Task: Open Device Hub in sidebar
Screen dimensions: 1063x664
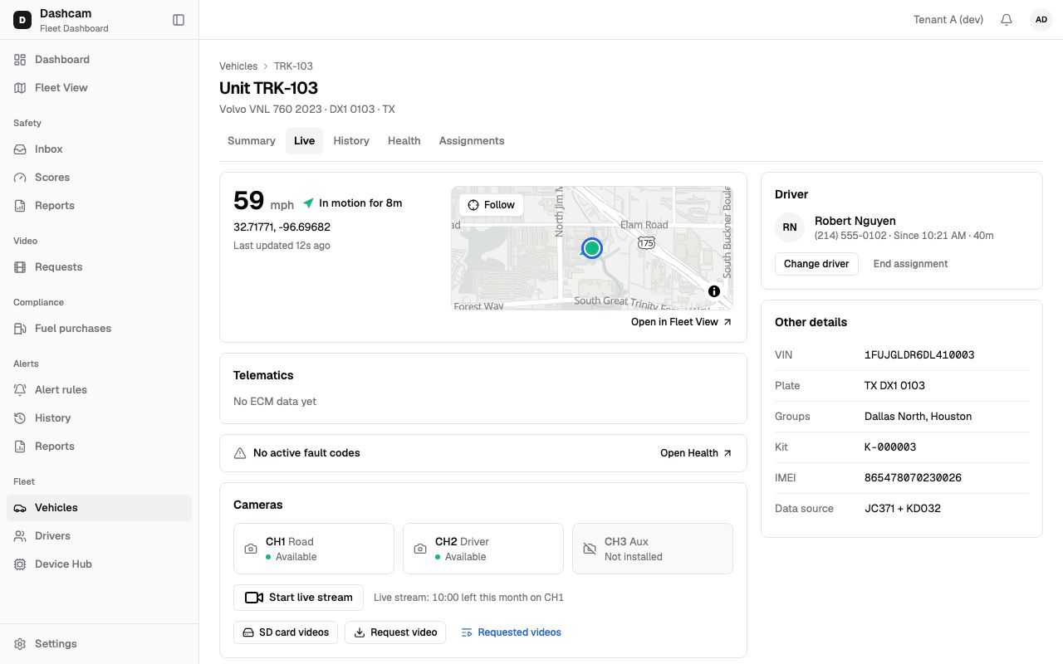Action: tap(99, 564)
